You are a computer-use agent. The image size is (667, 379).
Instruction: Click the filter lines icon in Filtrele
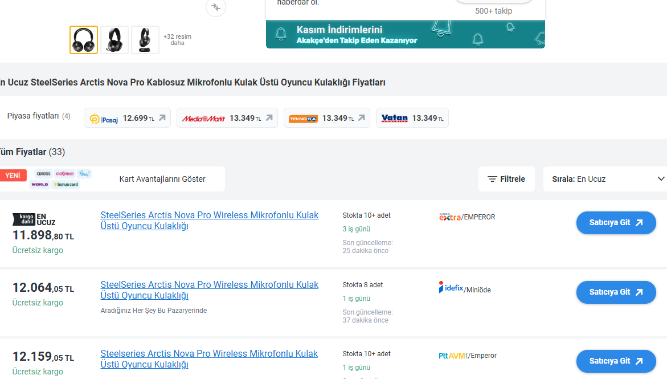492,180
